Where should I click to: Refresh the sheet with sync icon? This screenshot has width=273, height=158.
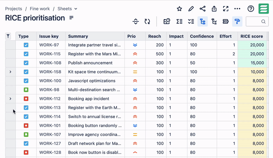[x=147, y=21]
